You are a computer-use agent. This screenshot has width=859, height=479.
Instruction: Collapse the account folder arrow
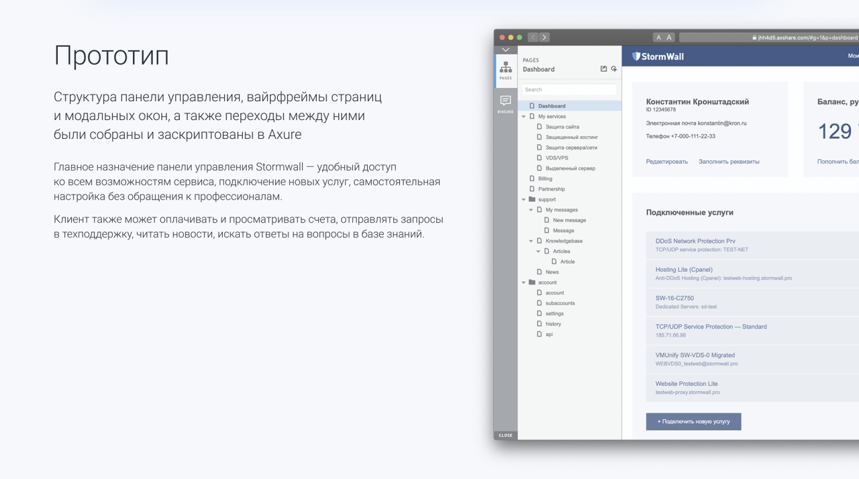point(524,282)
